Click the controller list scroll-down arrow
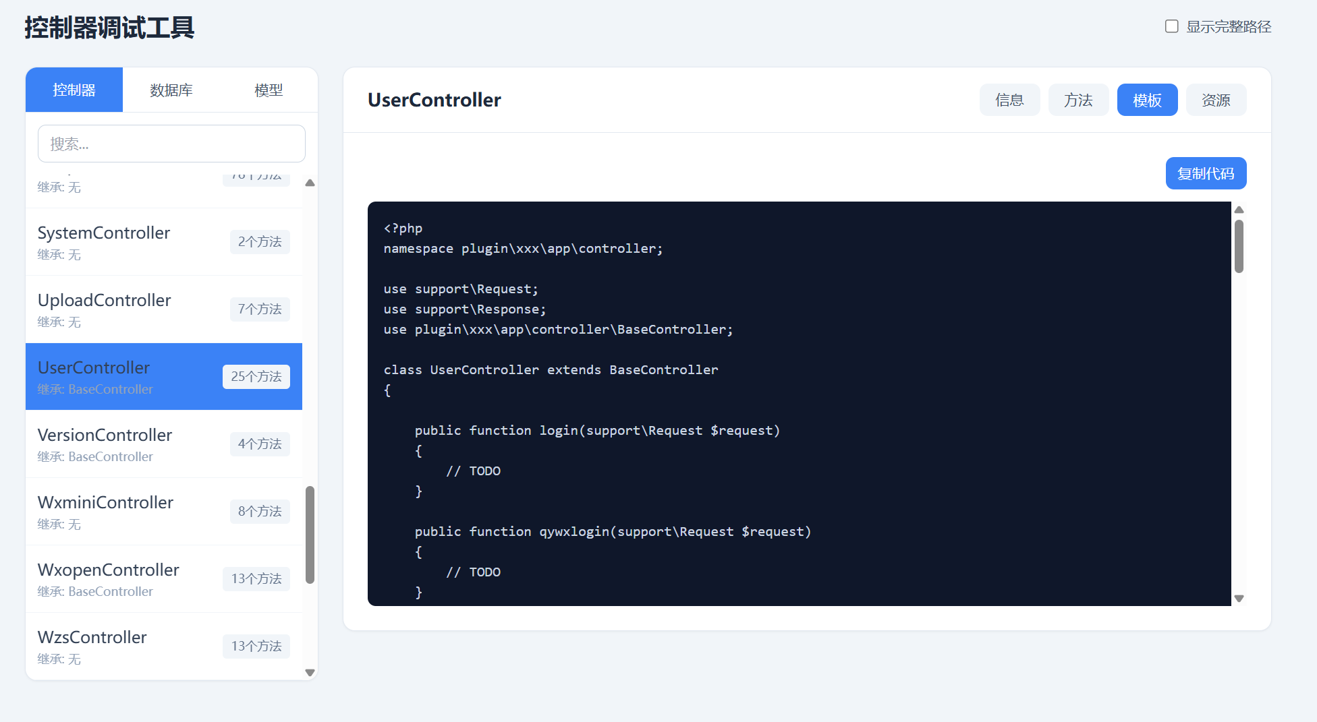1317x722 pixels. click(310, 672)
